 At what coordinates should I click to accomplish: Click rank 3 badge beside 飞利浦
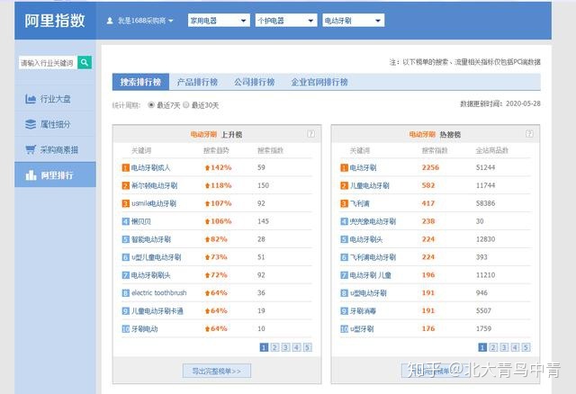[x=344, y=203]
